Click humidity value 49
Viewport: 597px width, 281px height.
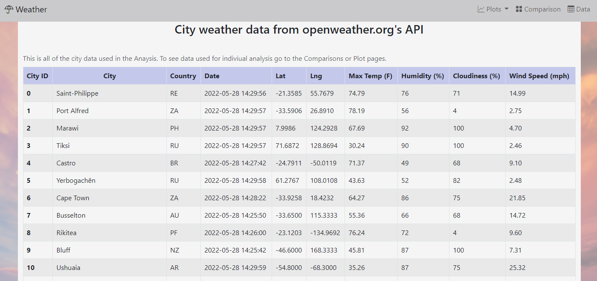[405, 163]
